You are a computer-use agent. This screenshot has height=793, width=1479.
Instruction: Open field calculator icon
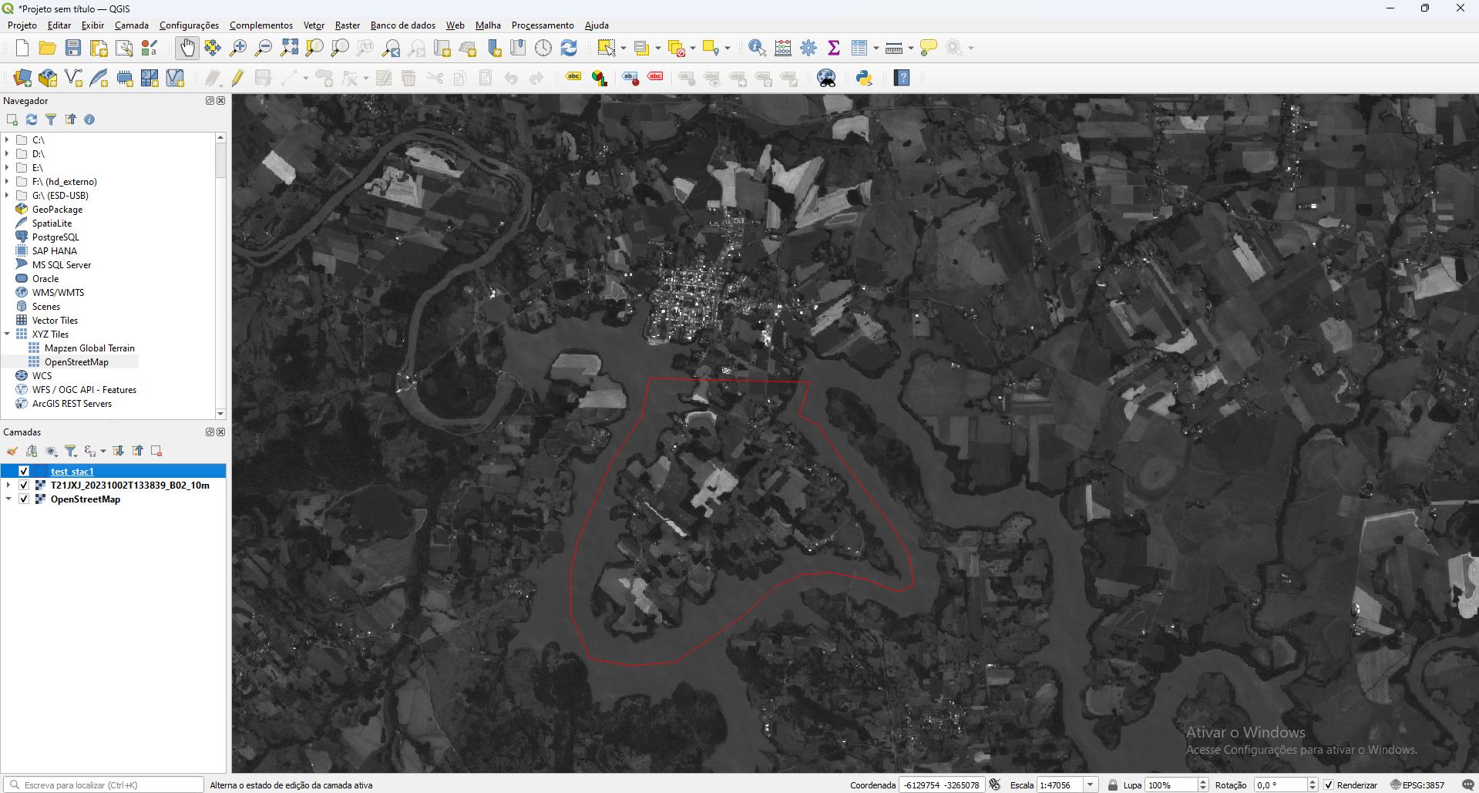click(x=783, y=48)
